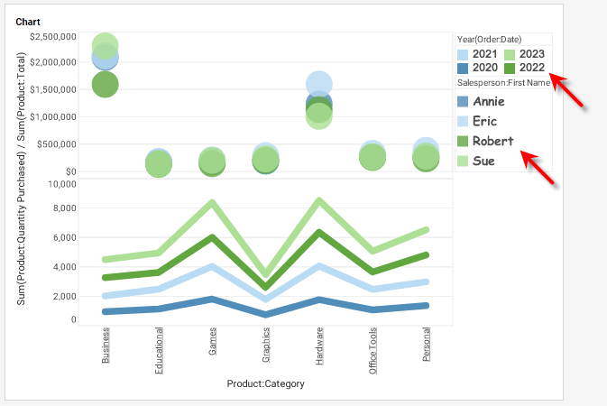Click the Salesperson:First Name legend title
This screenshot has height=406, width=607.
click(x=503, y=83)
